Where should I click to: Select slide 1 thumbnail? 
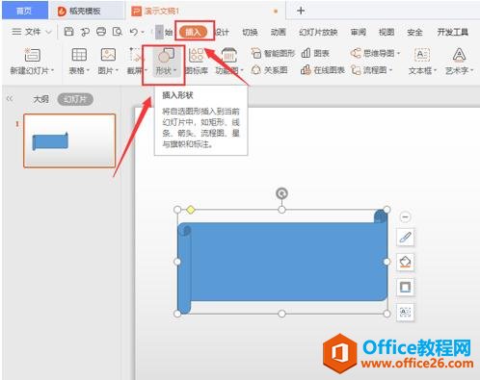coord(69,140)
